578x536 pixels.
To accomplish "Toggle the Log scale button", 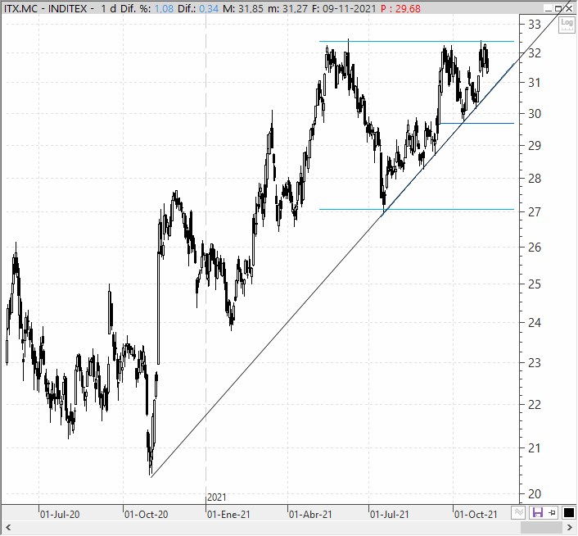I will click(567, 25).
